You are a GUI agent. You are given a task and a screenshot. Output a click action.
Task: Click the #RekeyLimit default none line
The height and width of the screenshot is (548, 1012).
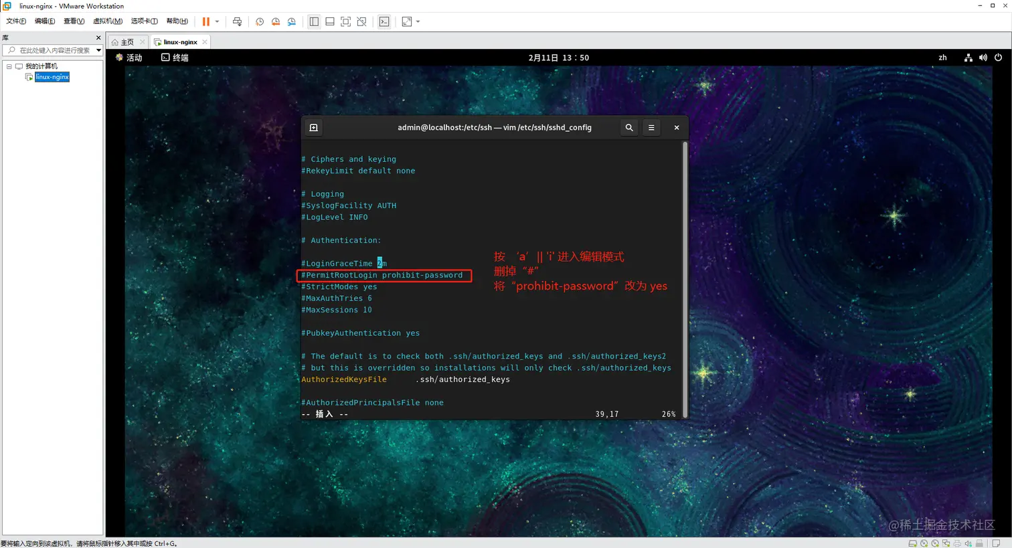[358, 171]
